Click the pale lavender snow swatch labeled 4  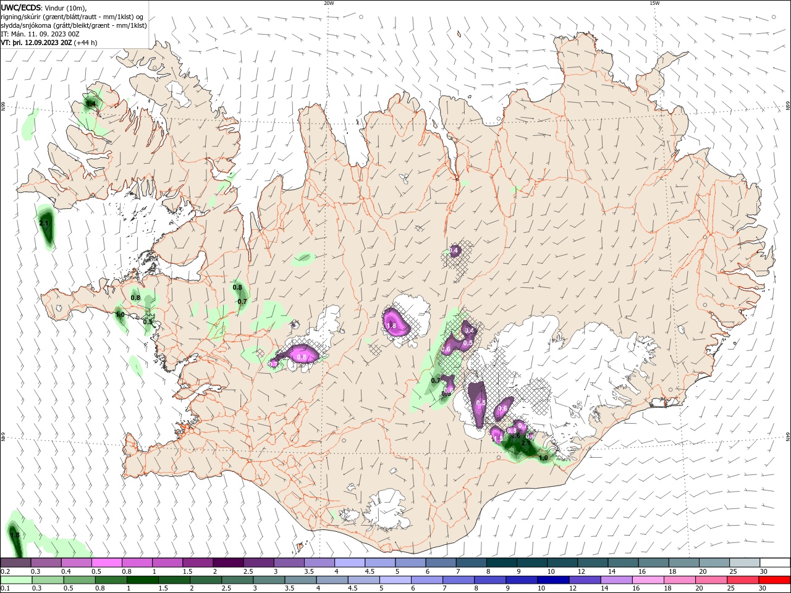tap(349, 562)
